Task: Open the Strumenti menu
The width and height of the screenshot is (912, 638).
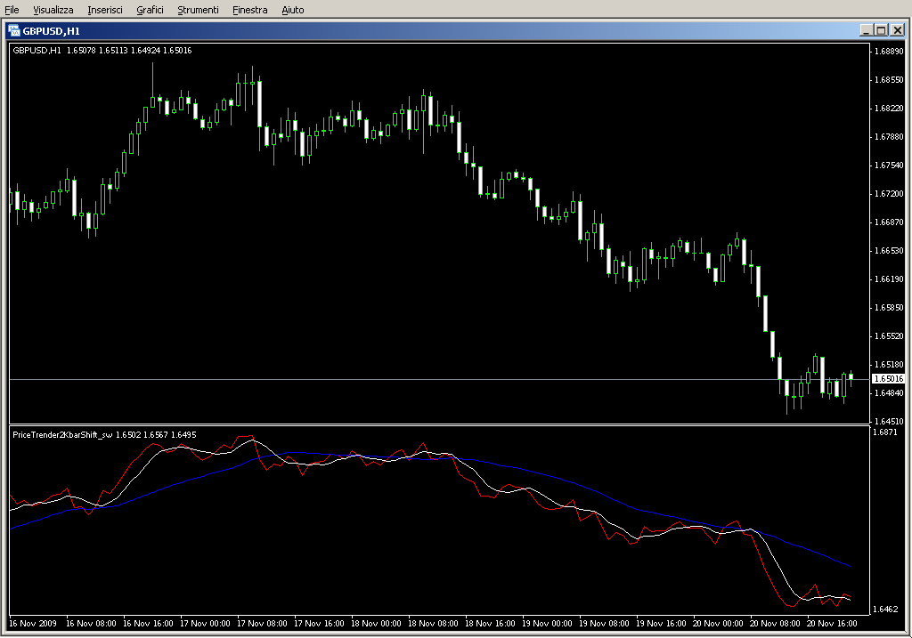Action: pos(197,10)
